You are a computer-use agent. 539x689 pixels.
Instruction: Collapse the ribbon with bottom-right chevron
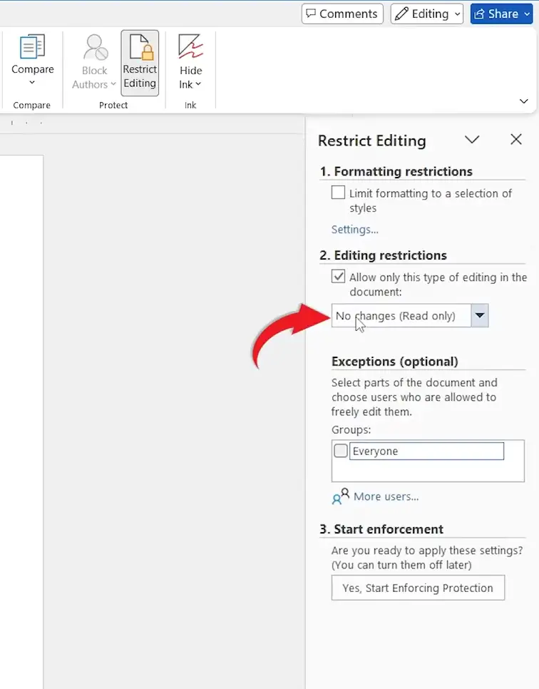click(523, 101)
